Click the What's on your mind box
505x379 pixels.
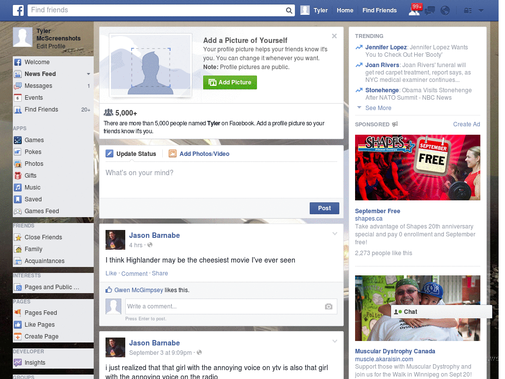221,180
